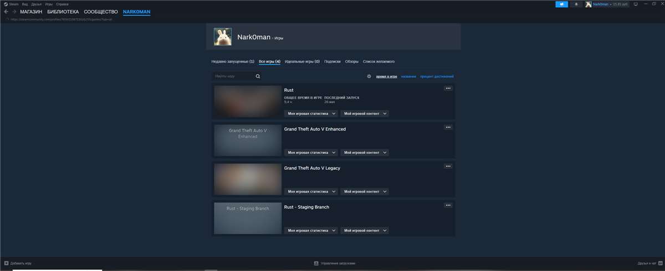Image resolution: width=665 pixels, height=271 pixels.
Task: Expand Мой игровой контент for GTA V Enhanced
Action: 365,152
